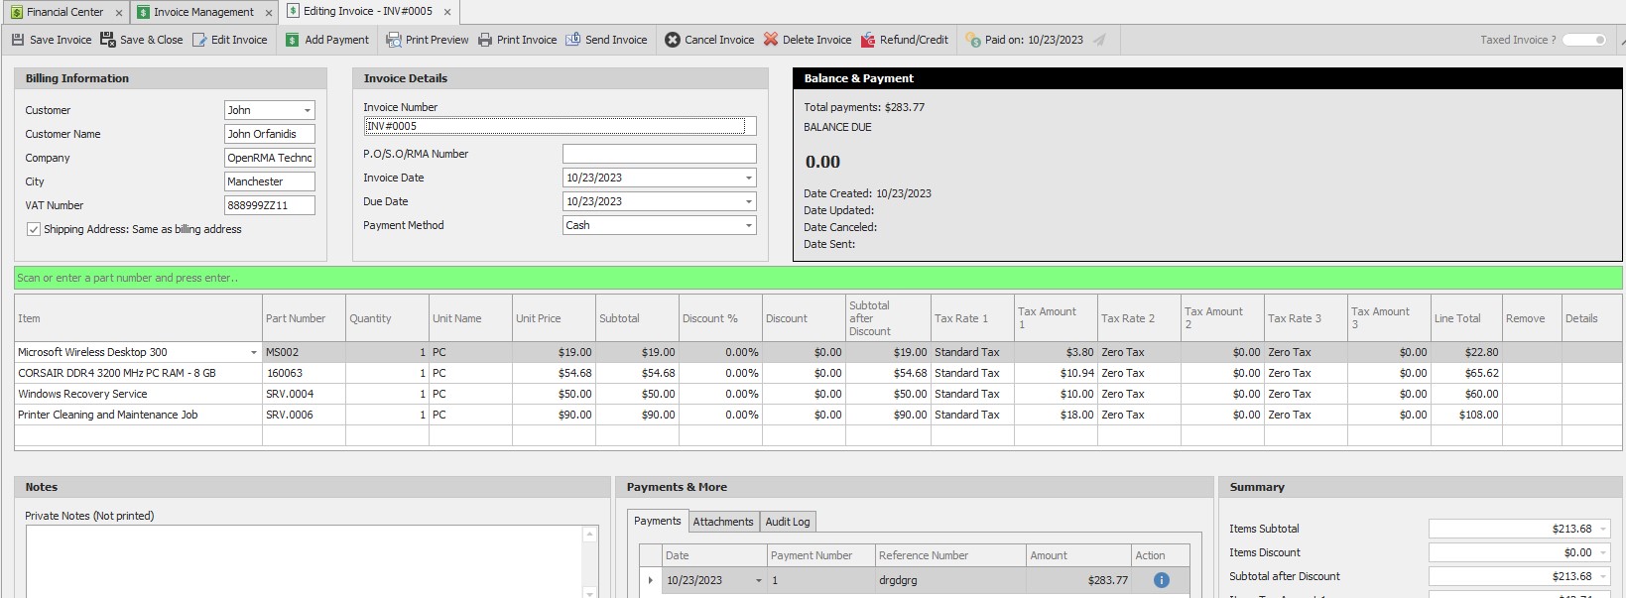The height and width of the screenshot is (598, 1626).
Task: Open the Invoice Date picker dropdown
Action: pyautogui.click(x=748, y=178)
